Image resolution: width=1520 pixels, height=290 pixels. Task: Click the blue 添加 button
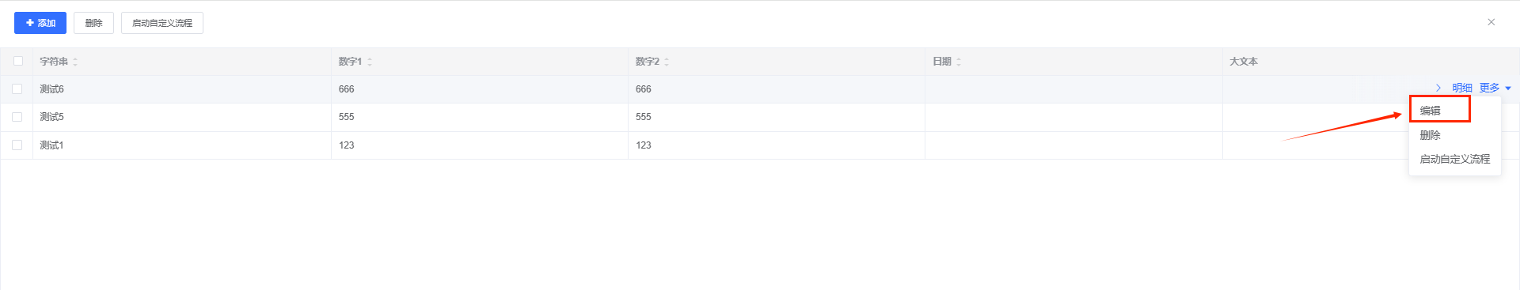coord(40,23)
